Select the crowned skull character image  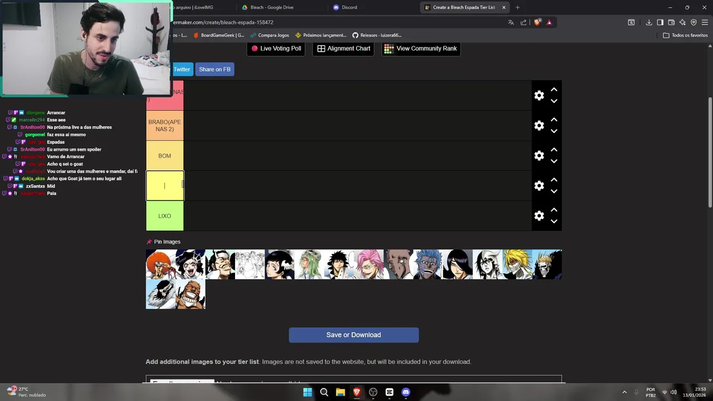pyautogui.click(x=546, y=265)
